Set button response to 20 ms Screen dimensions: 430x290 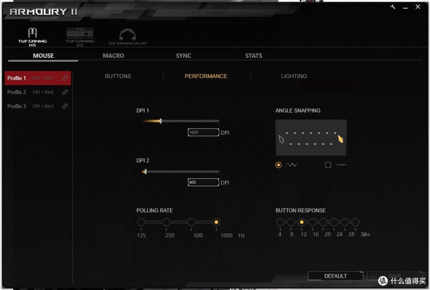point(323,222)
